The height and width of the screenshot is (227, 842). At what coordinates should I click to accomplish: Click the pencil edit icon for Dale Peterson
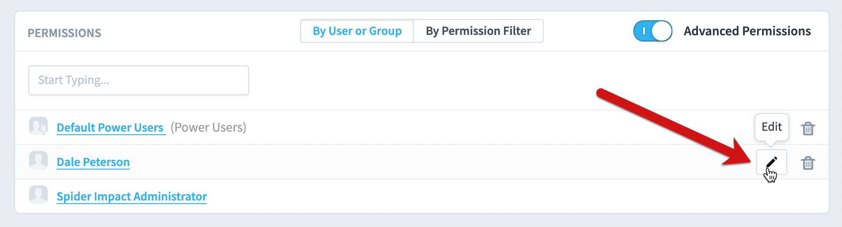771,162
